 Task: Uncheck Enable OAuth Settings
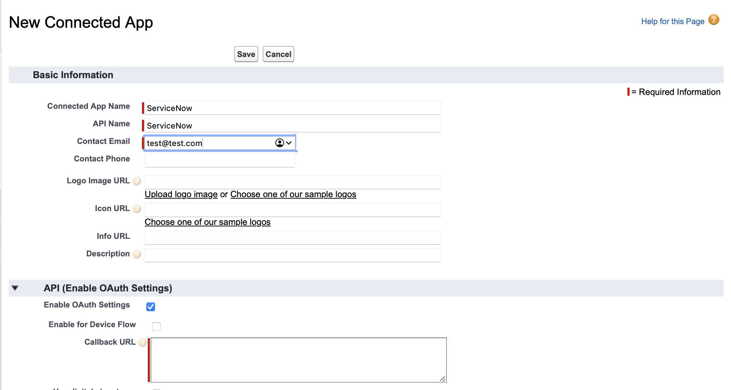pos(151,307)
